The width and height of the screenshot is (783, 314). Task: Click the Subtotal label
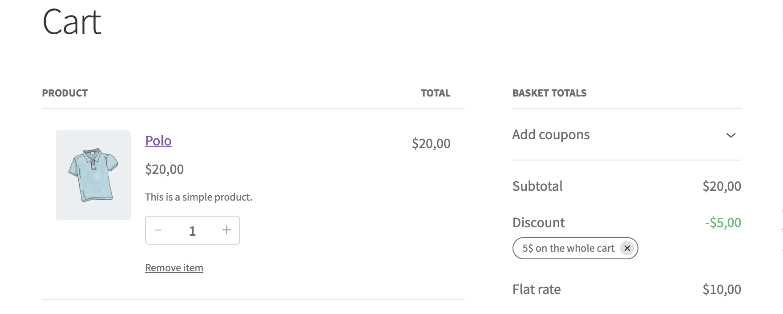click(537, 186)
